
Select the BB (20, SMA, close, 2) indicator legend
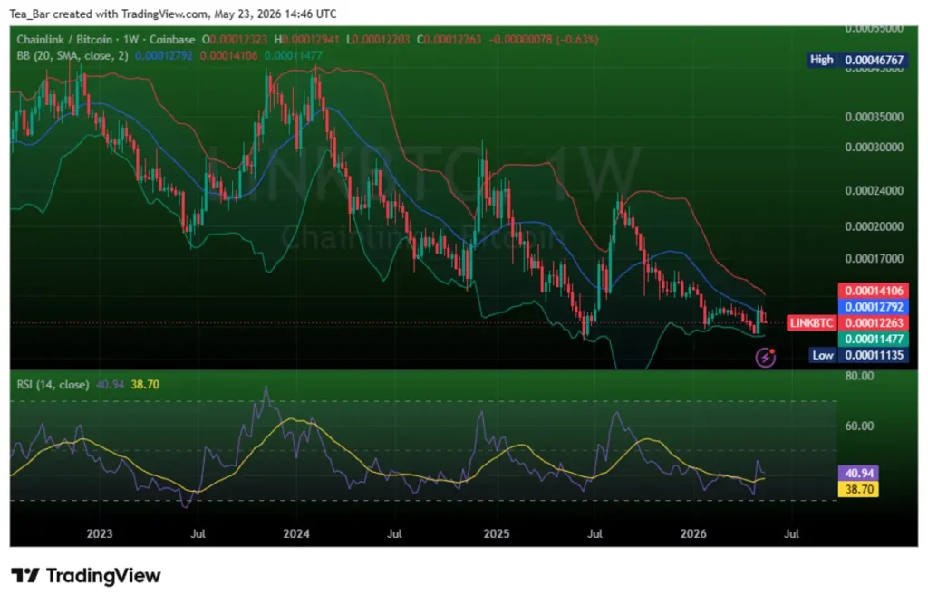tap(72, 55)
